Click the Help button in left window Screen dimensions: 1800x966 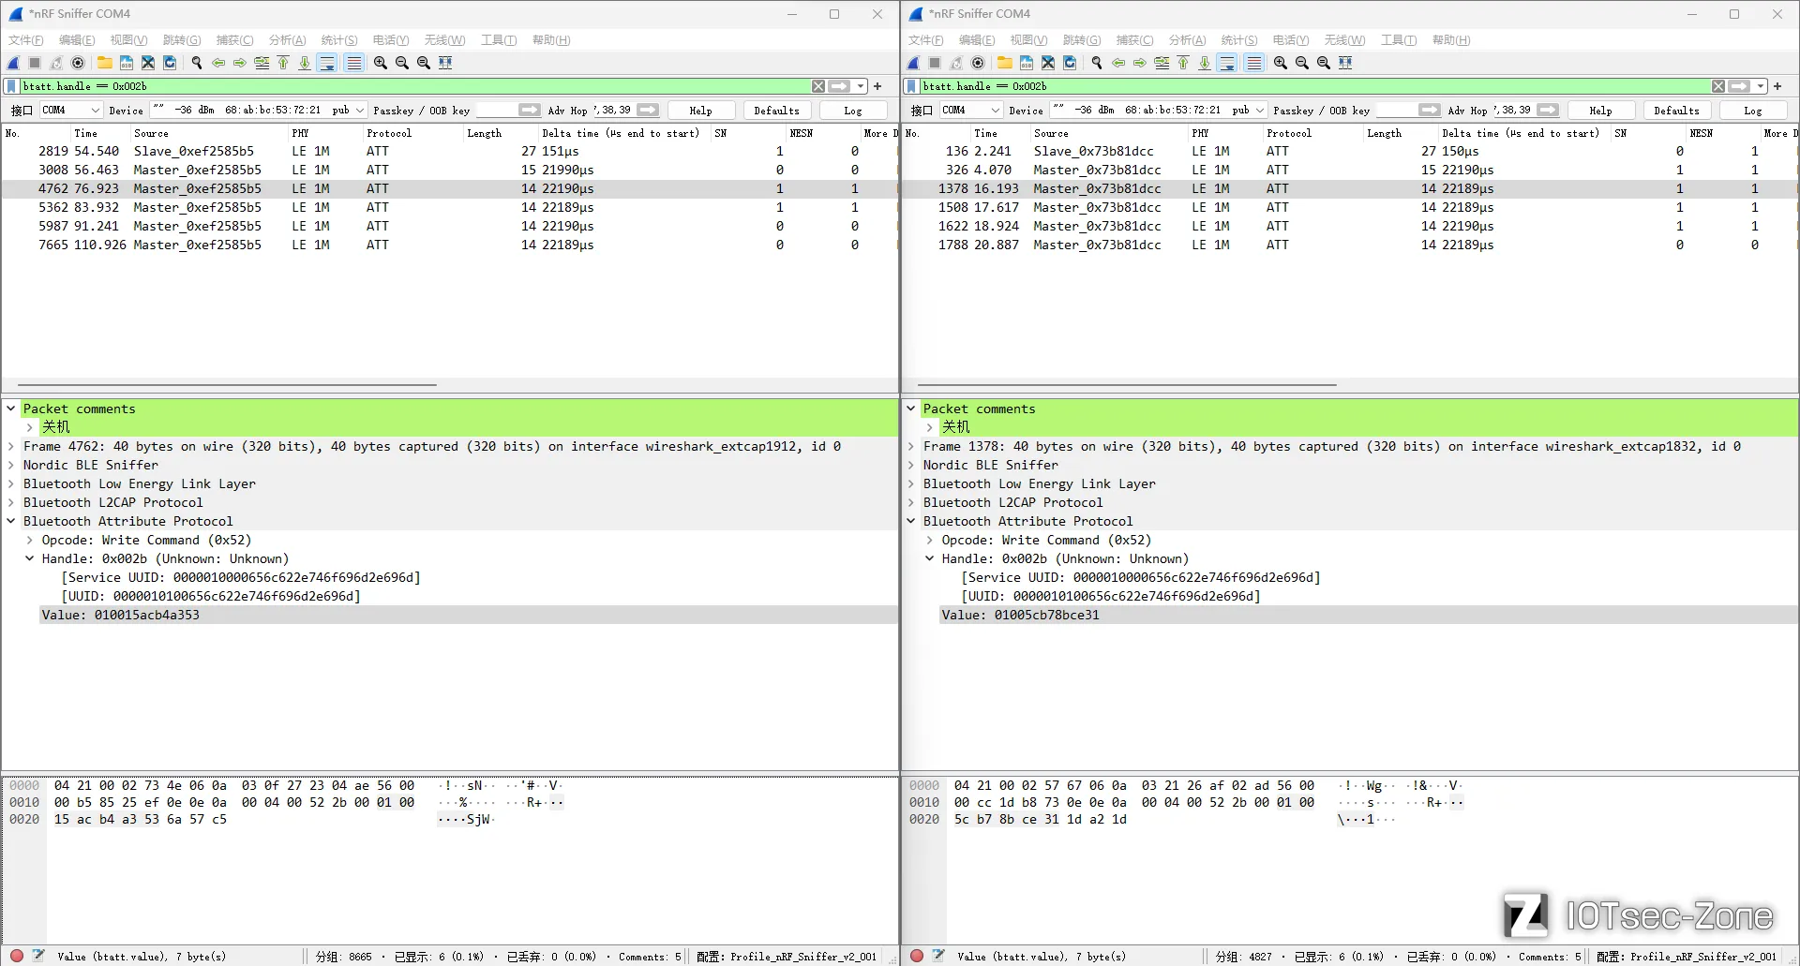pos(701,111)
